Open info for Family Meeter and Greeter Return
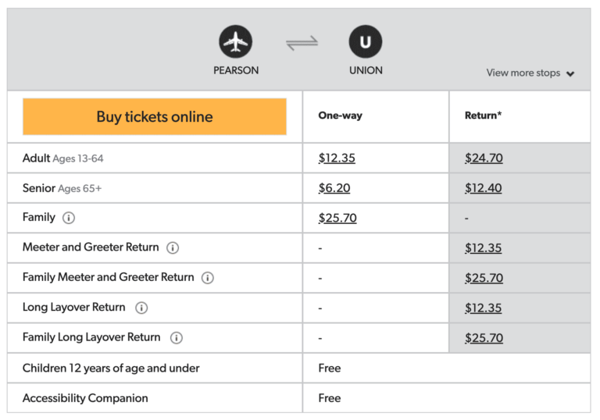The image size is (600, 420). coord(208,277)
